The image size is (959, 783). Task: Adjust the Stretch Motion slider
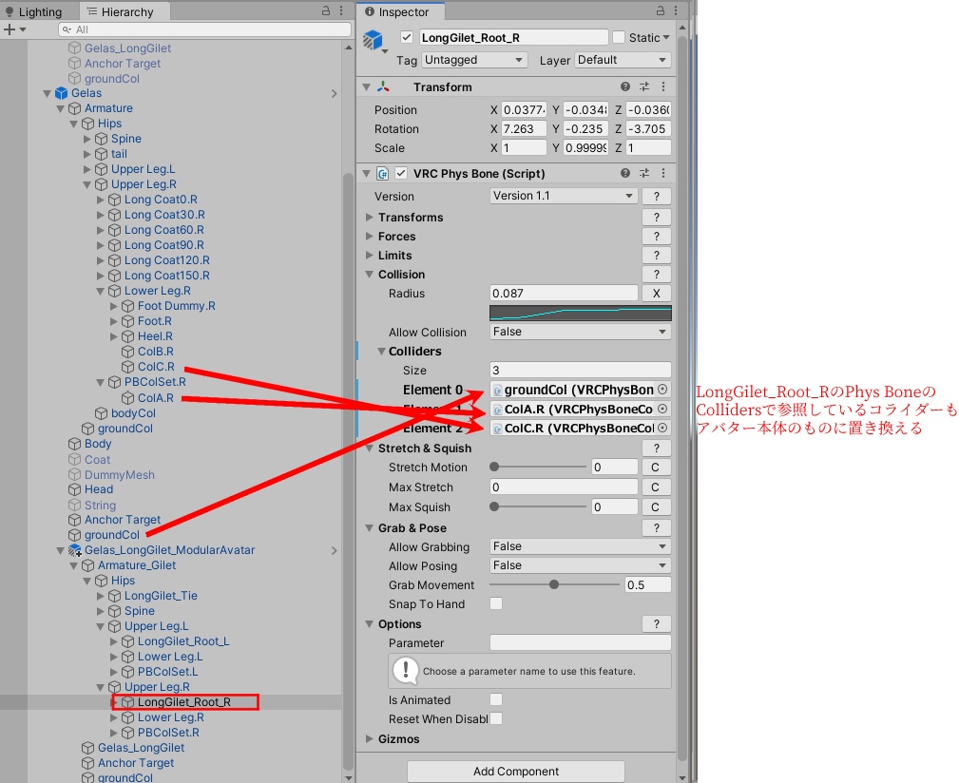click(x=538, y=467)
